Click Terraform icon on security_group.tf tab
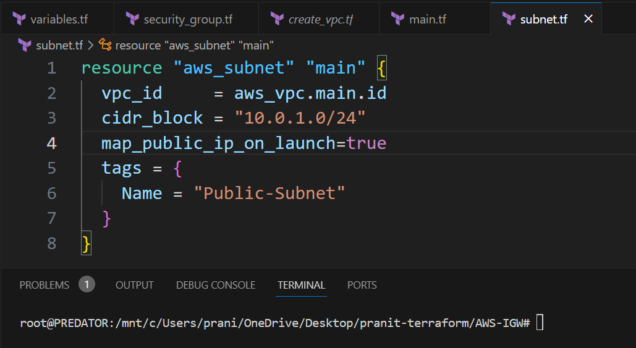This screenshot has width=636, height=348. coord(132,19)
